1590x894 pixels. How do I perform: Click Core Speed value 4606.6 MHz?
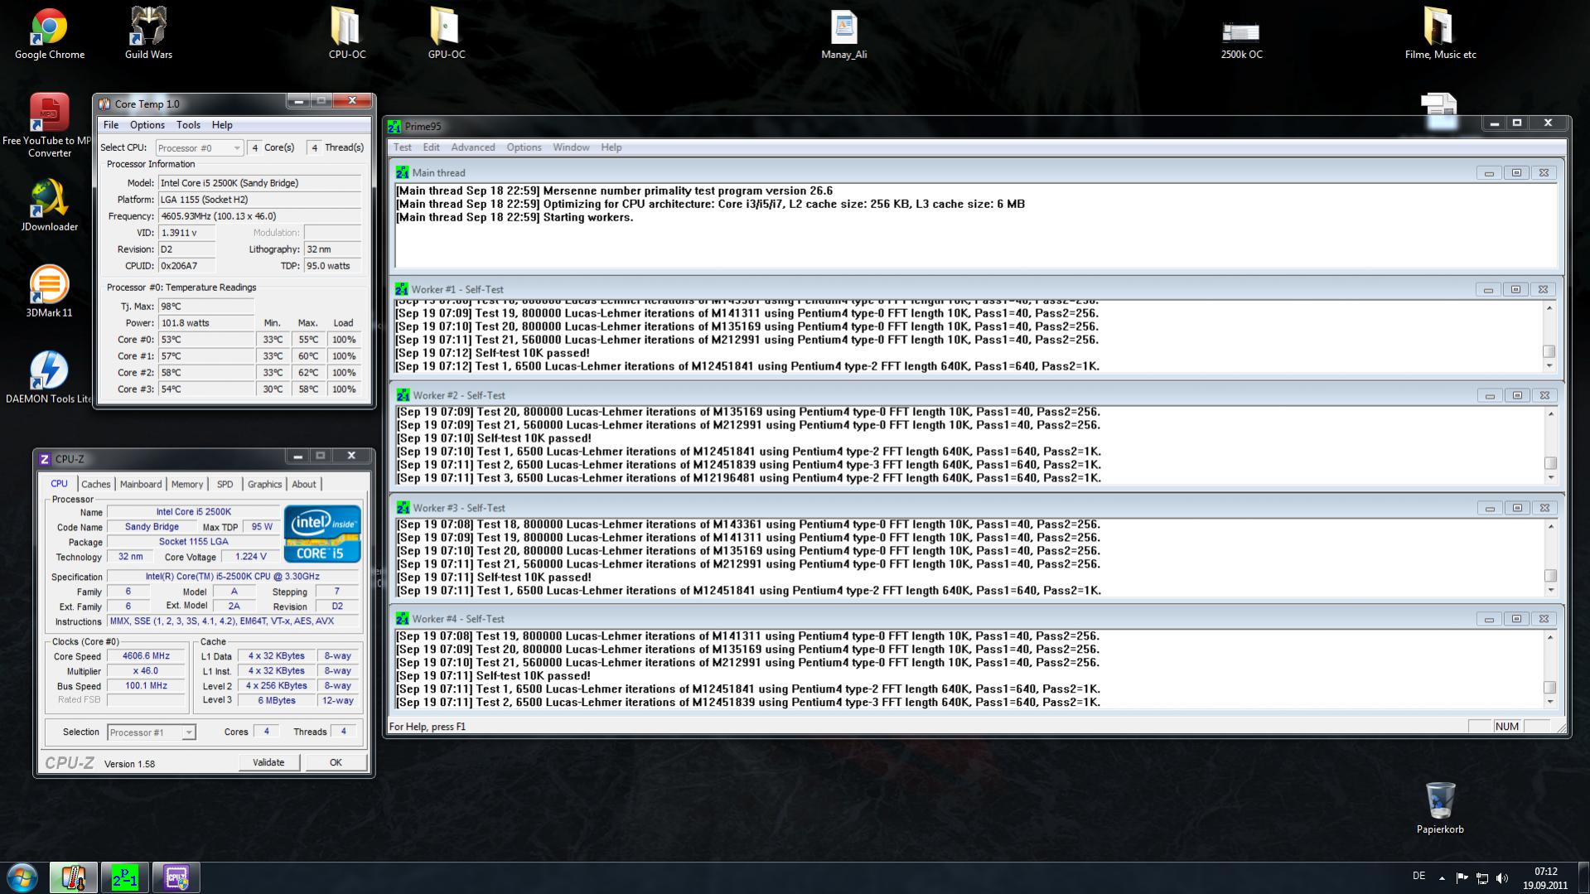click(x=146, y=656)
